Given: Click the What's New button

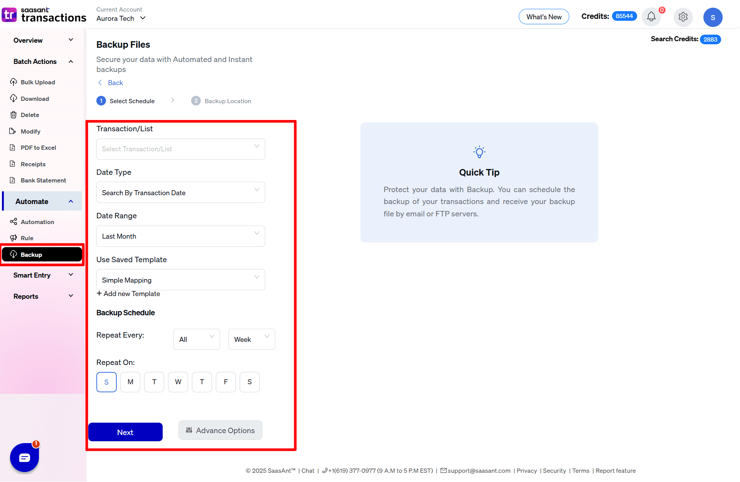Looking at the screenshot, I should (544, 17).
